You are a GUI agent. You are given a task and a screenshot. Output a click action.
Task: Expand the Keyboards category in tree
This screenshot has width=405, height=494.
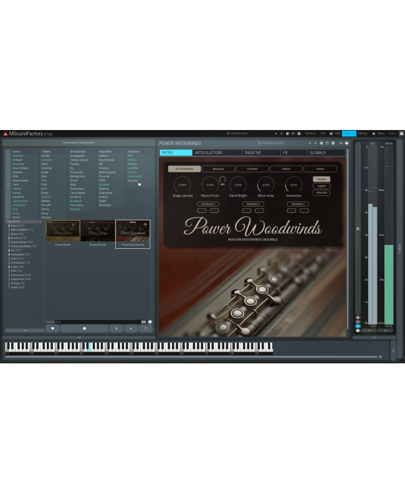pos(9,254)
